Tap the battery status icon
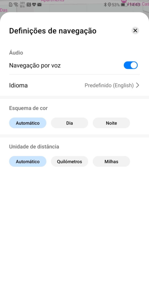149x305 pixels. (124, 5)
